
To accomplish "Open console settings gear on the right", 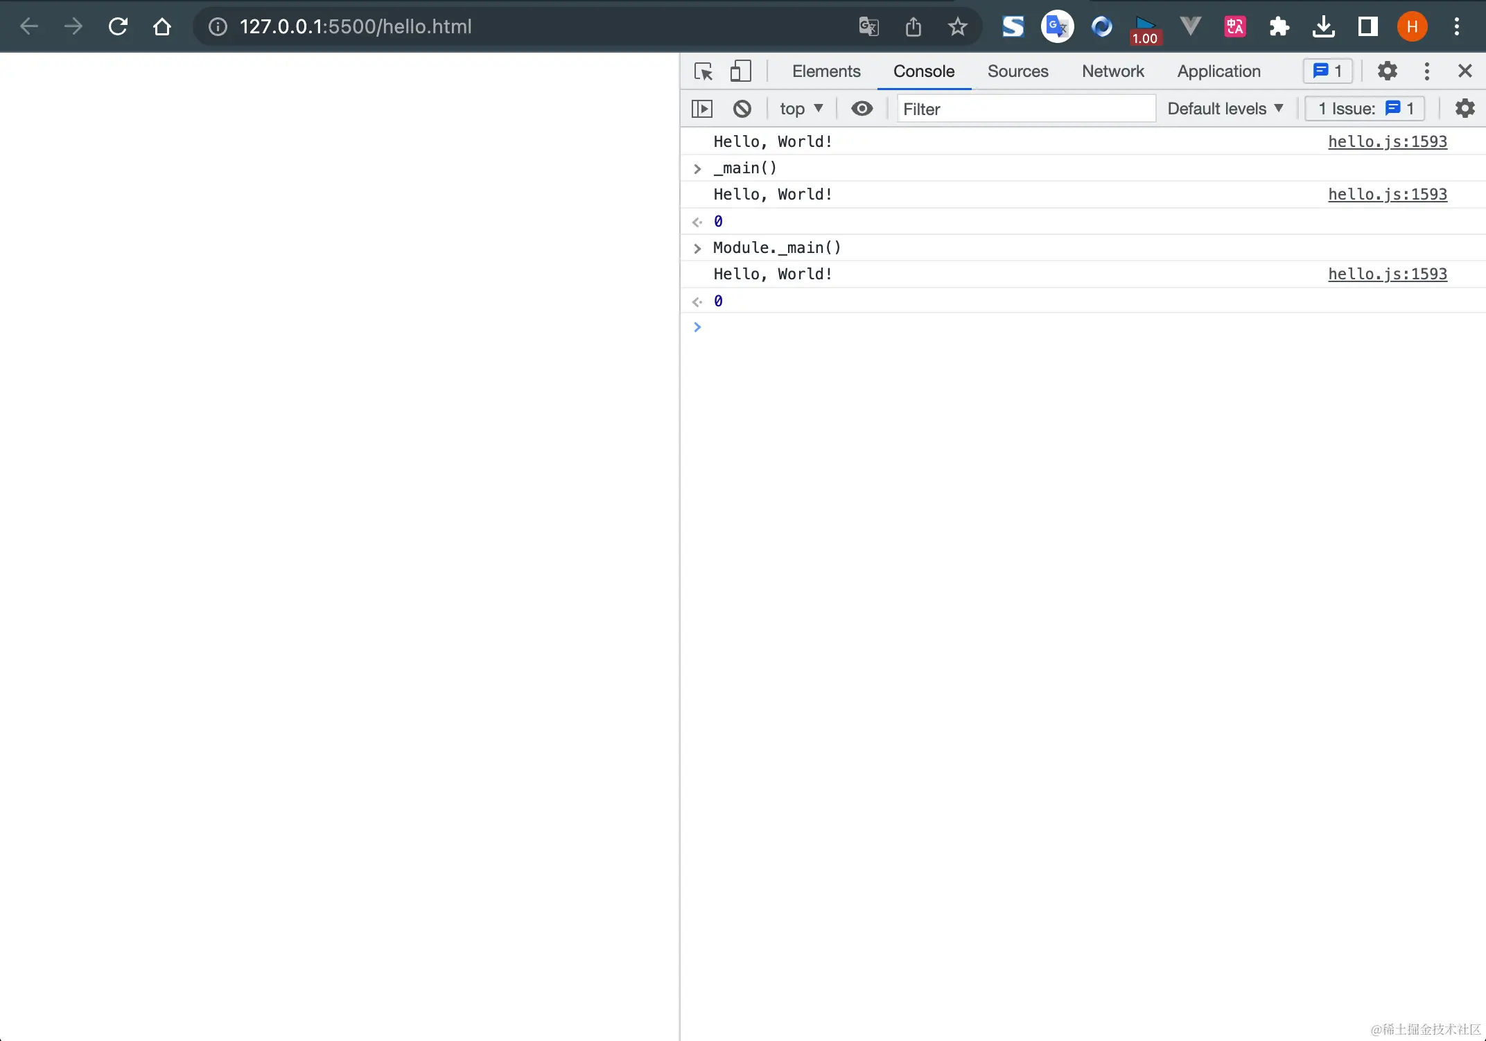I will [x=1465, y=108].
